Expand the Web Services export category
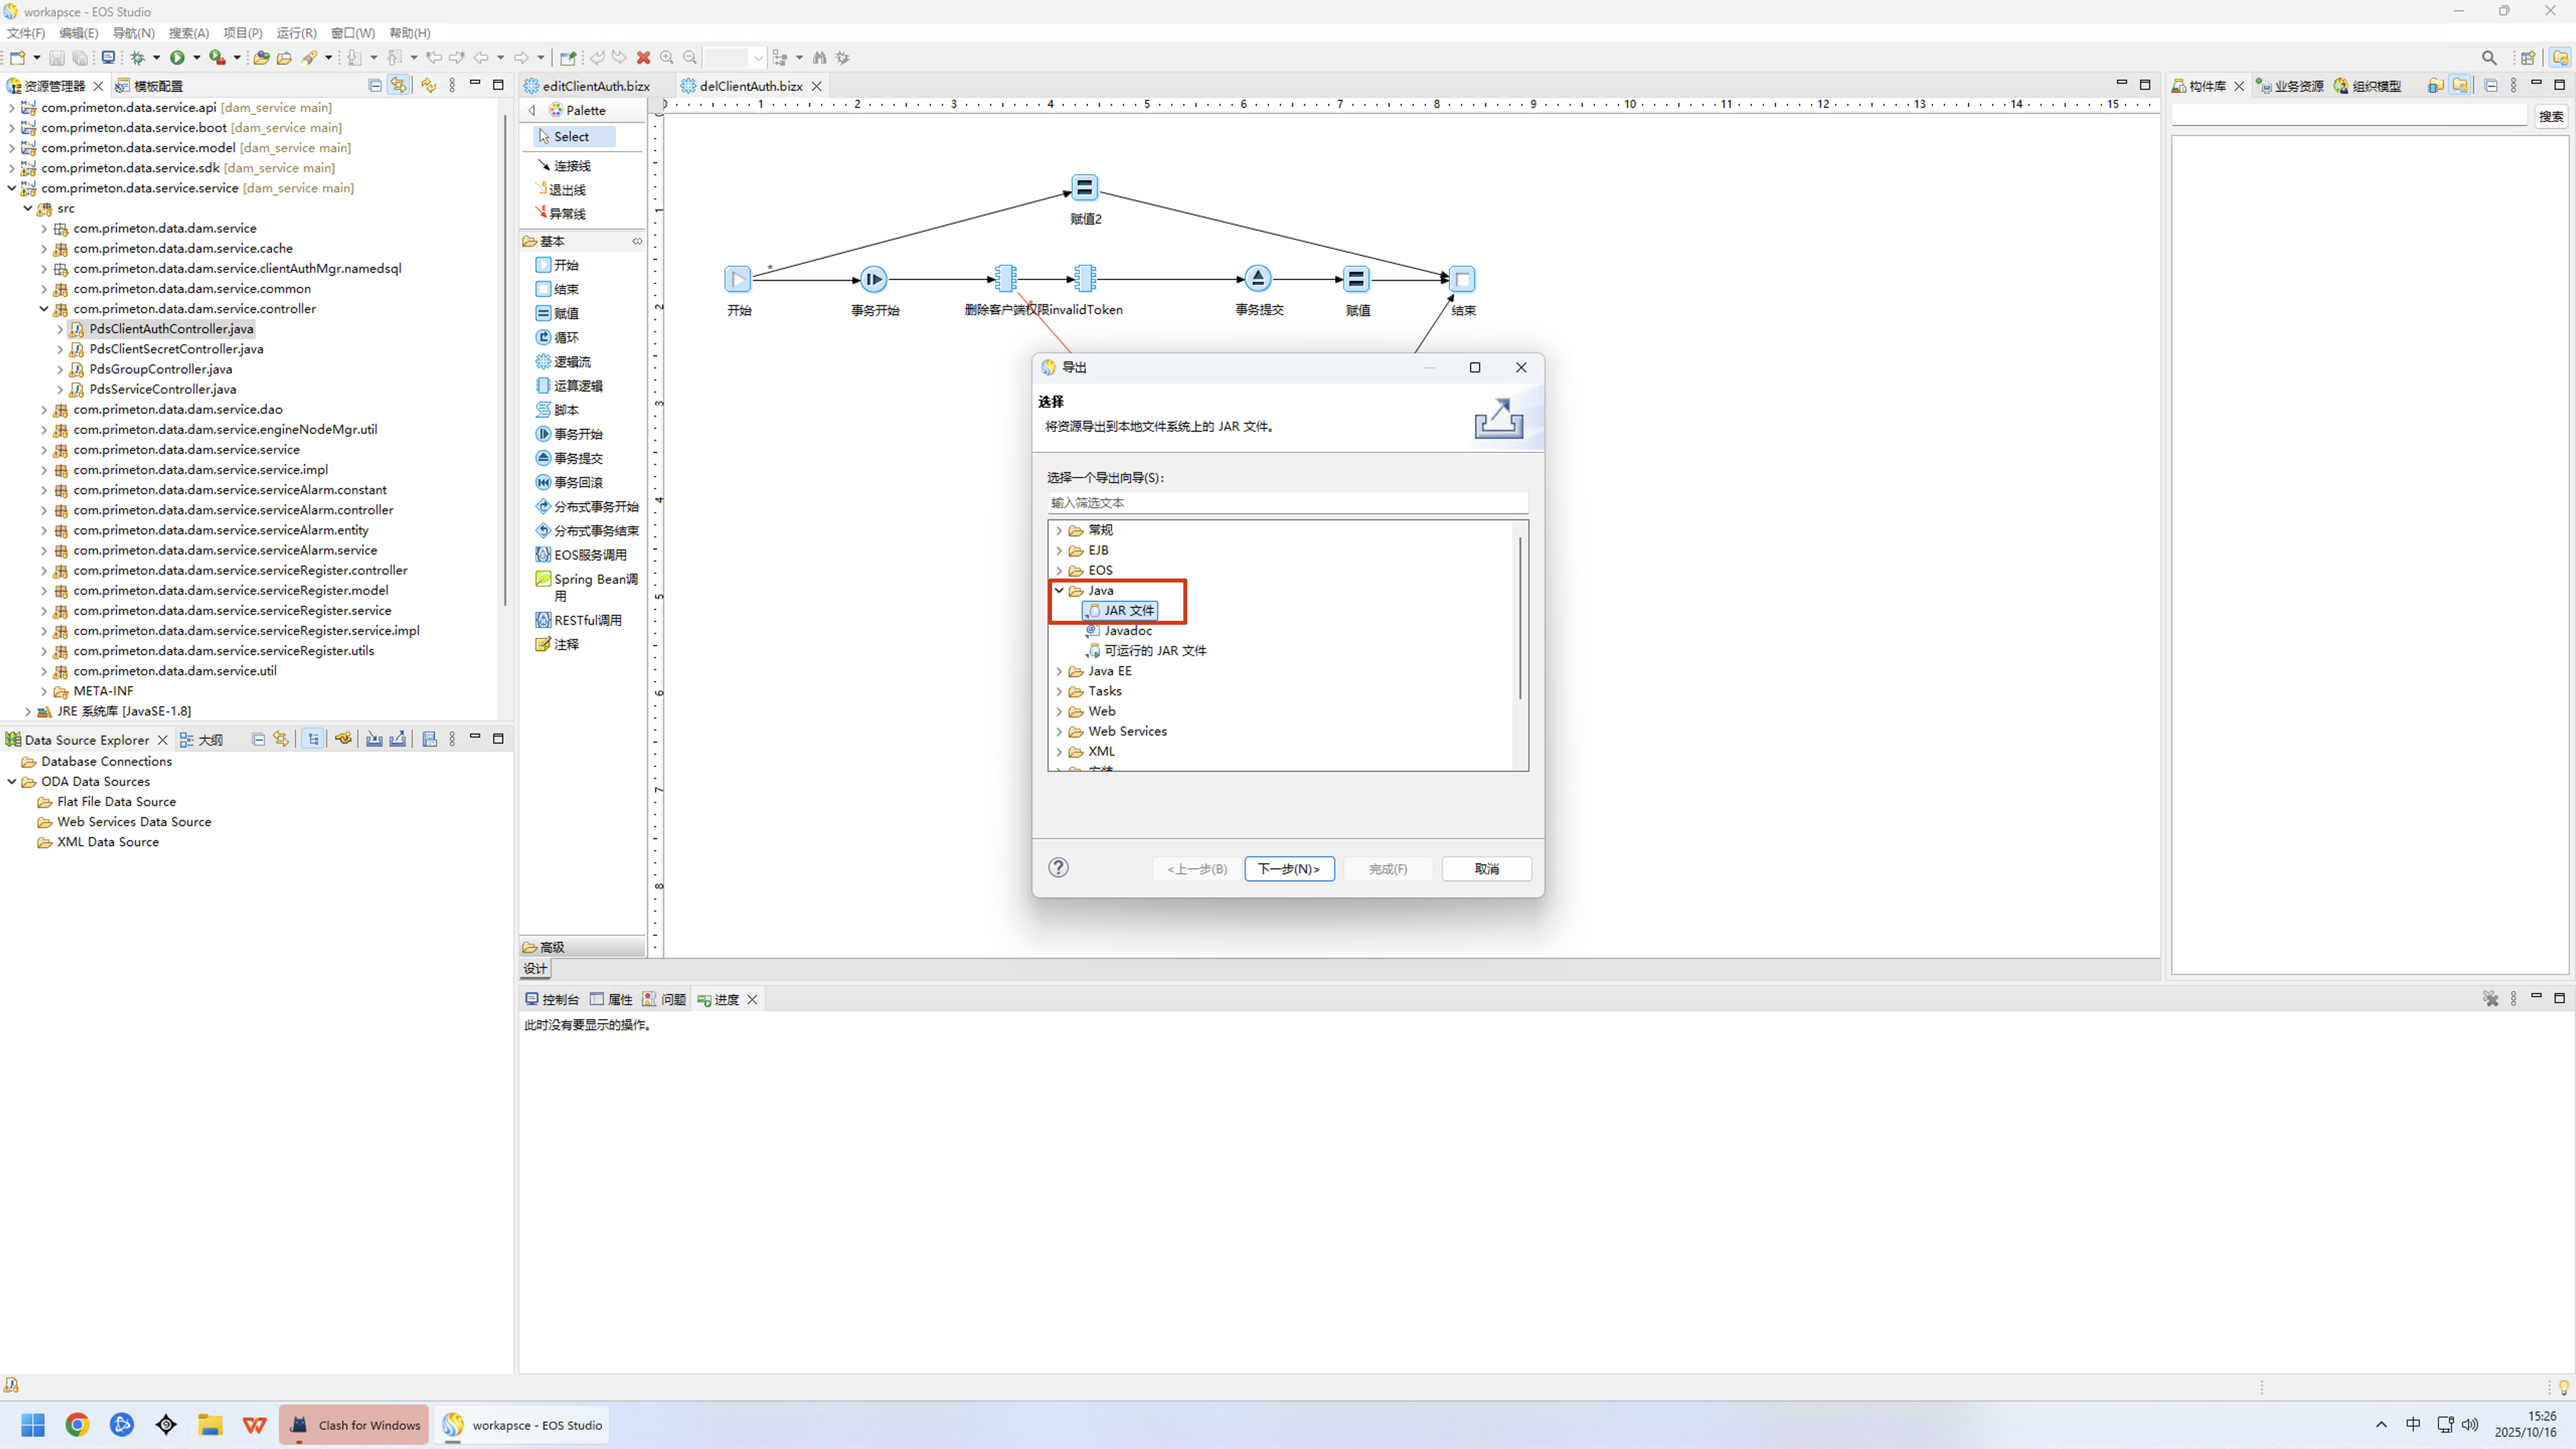Viewport: 2576px width, 1449px height. click(1059, 731)
